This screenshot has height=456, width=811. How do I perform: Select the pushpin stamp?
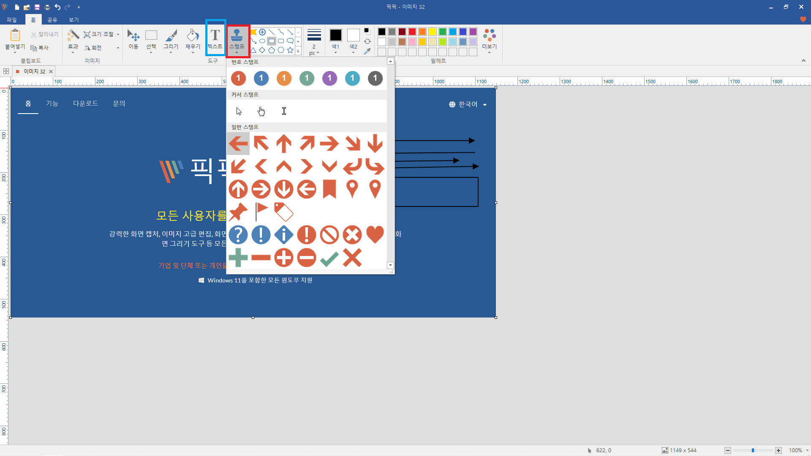coord(238,212)
